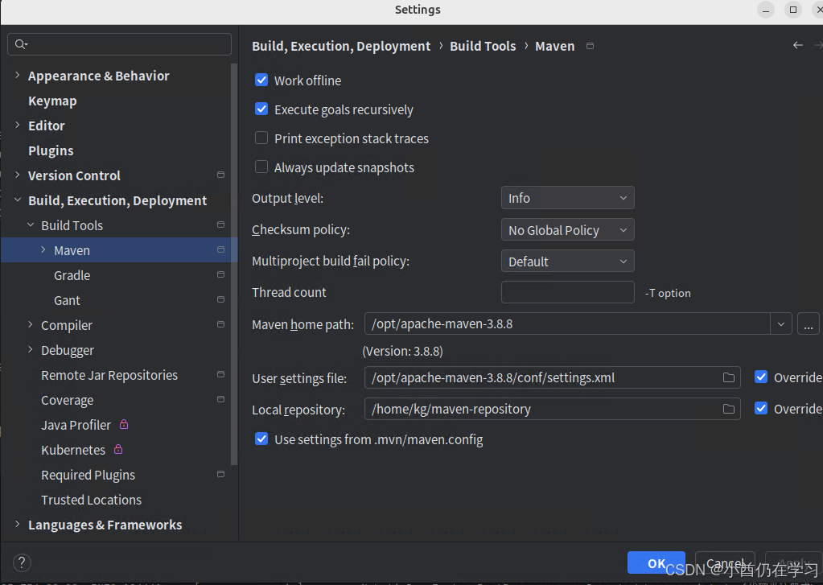Browse folder for Local repository
Image resolution: width=823 pixels, height=585 pixels.
tap(729, 409)
